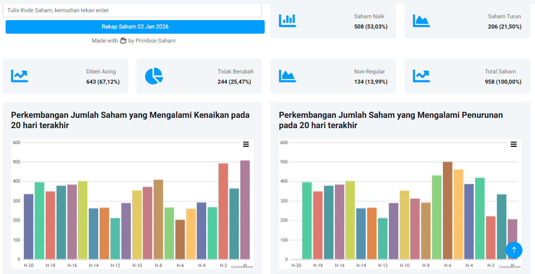Click the value 643 (67,12%)

pyautogui.click(x=103, y=82)
